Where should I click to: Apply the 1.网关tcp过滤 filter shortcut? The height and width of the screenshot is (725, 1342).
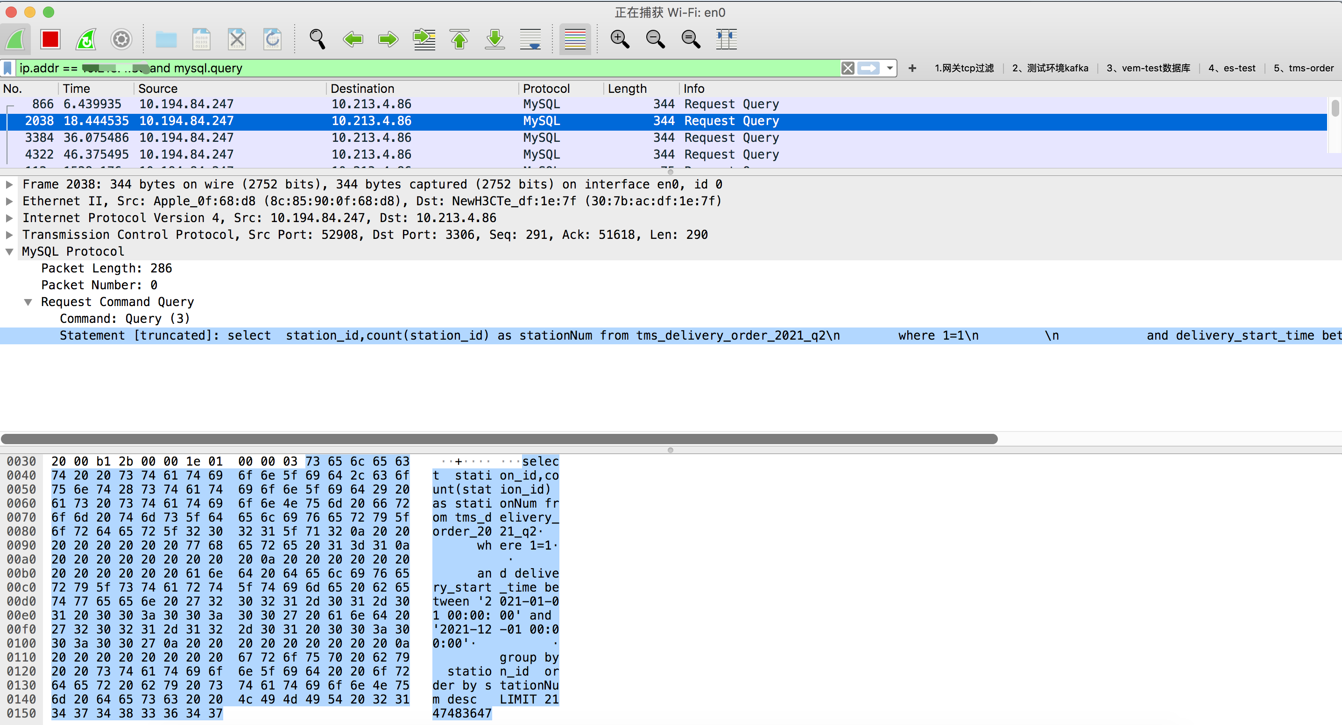tap(964, 68)
